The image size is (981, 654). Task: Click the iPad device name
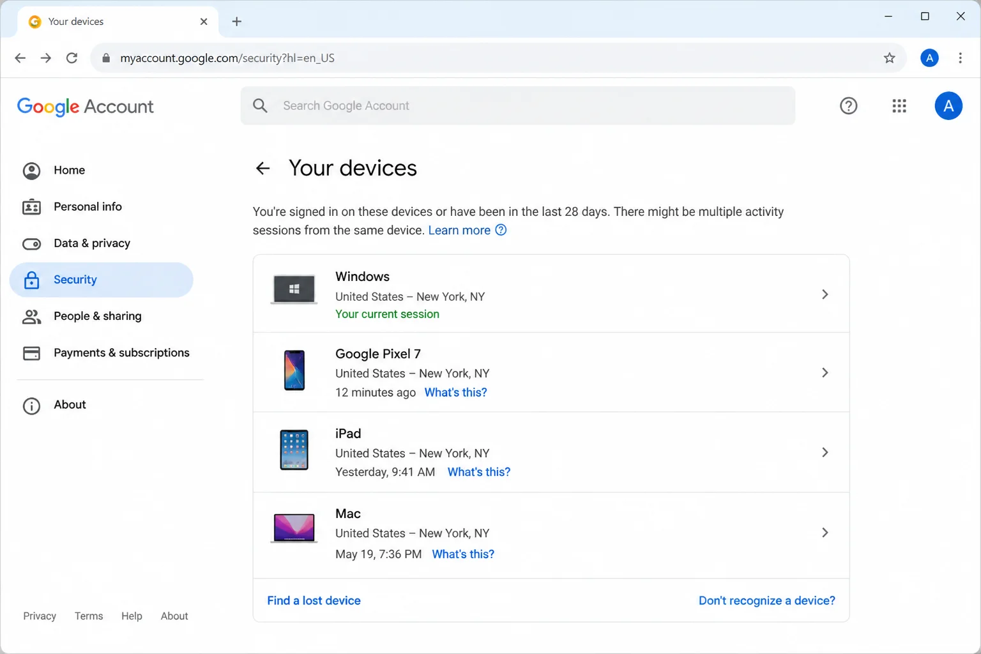coord(348,434)
